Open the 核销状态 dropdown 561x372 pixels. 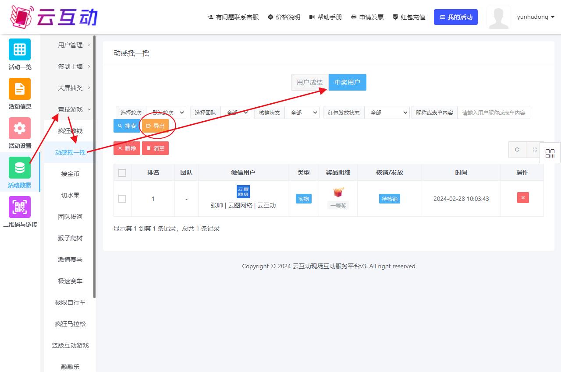302,112
